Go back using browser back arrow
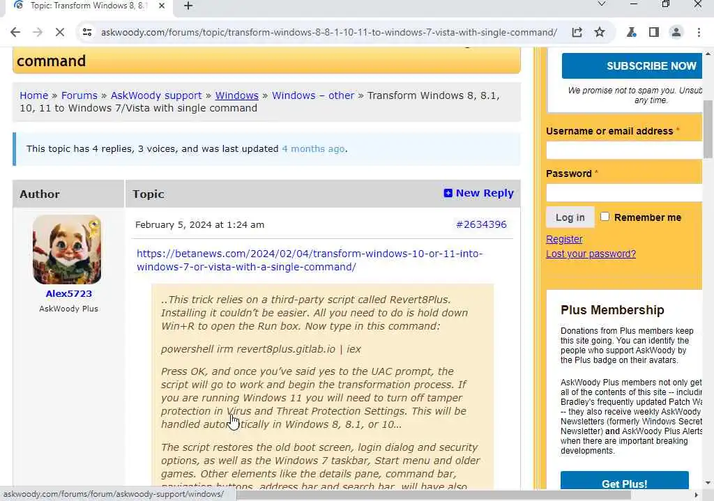 [15, 32]
